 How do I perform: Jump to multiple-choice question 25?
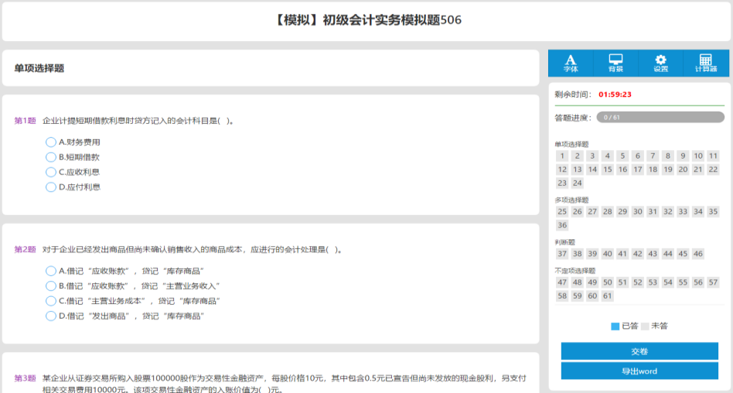pyautogui.click(x=562, y=211)
